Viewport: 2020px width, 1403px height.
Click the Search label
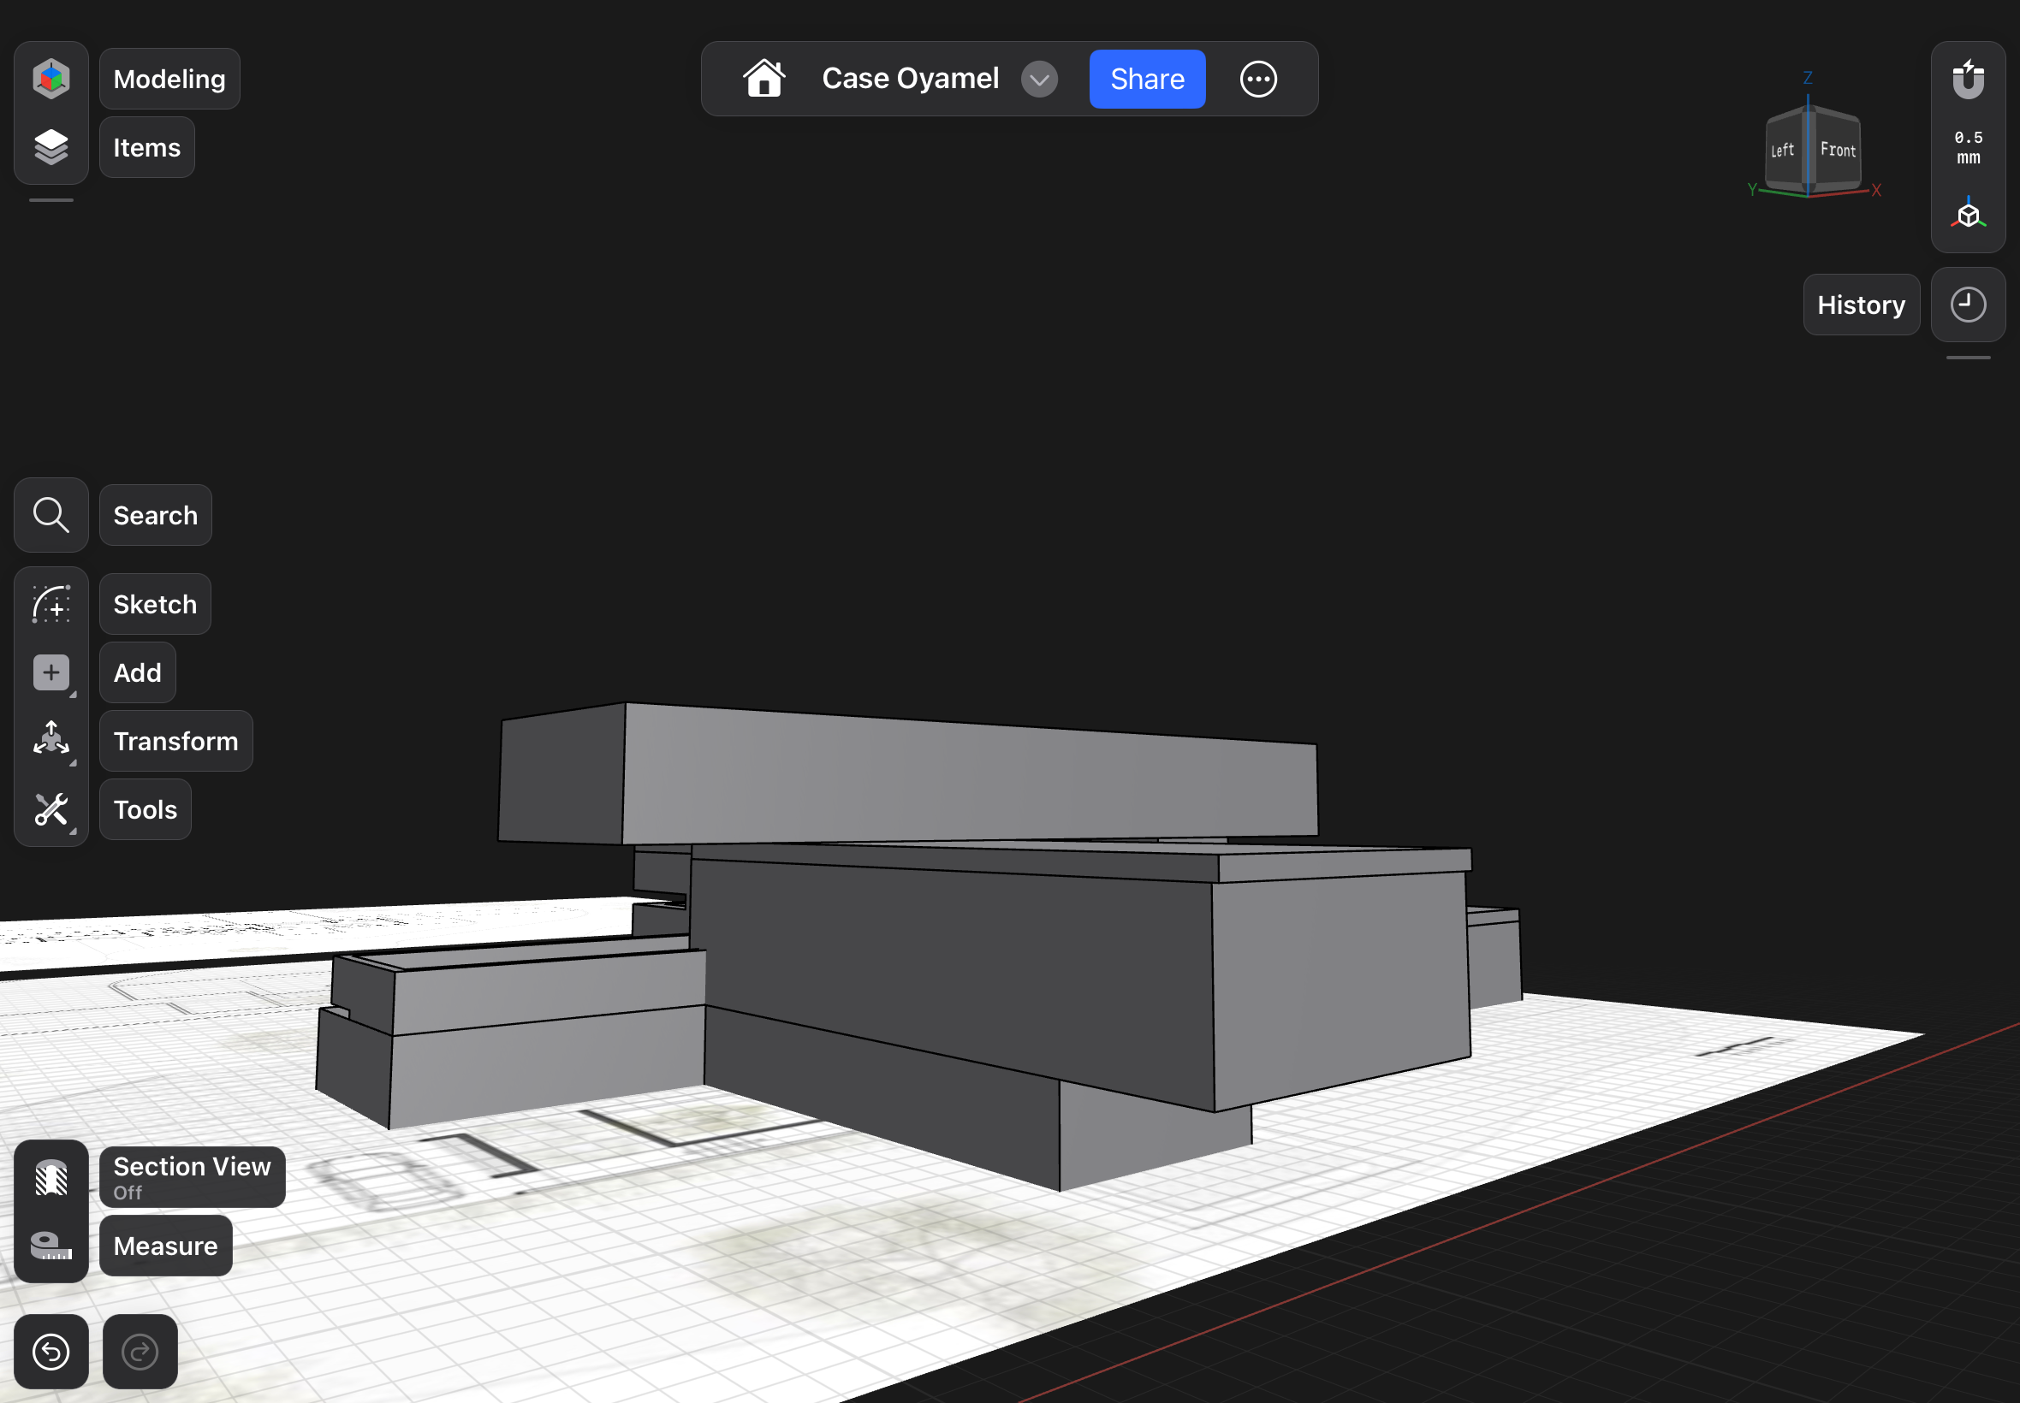tap(156, 515)
